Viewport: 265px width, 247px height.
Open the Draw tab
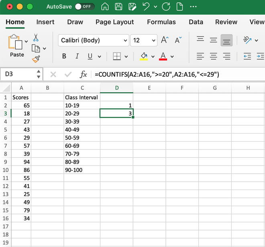(x=75, y=22)
